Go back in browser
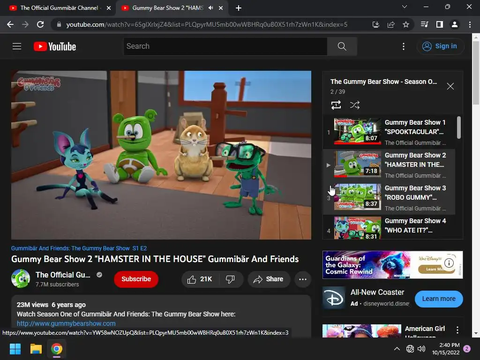Screen dimensions: 480x360 10,24
